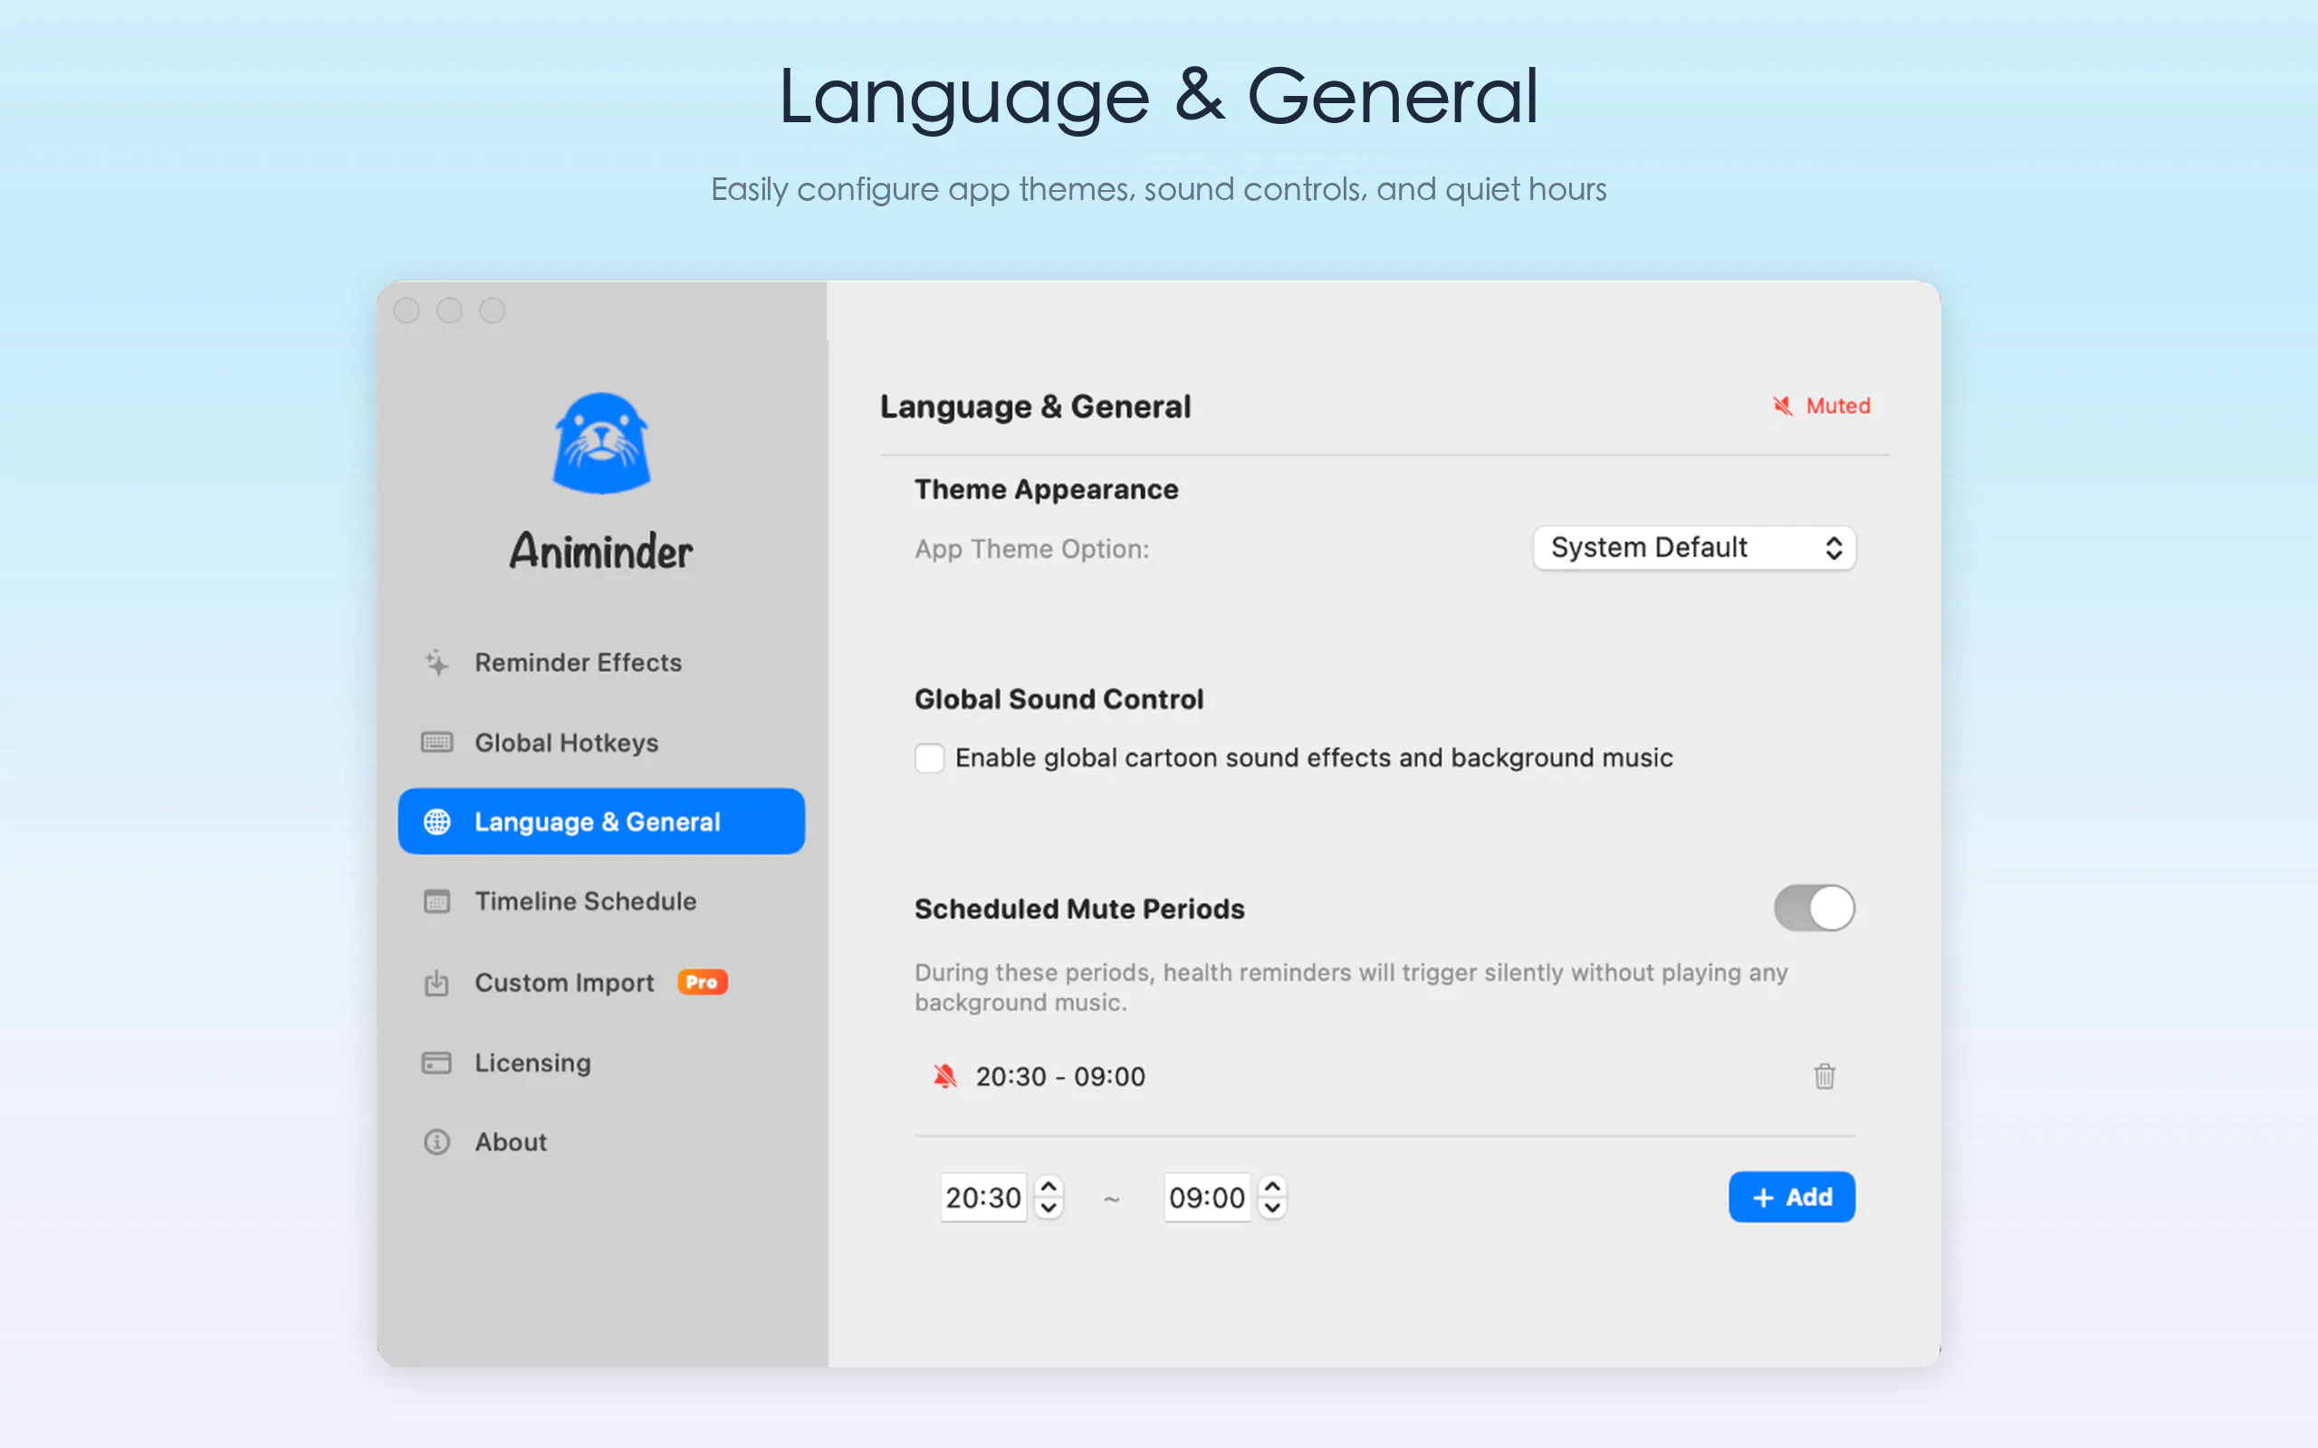
Task: Select the 20:30 - 09:00 period row
Action: 1384,1076
